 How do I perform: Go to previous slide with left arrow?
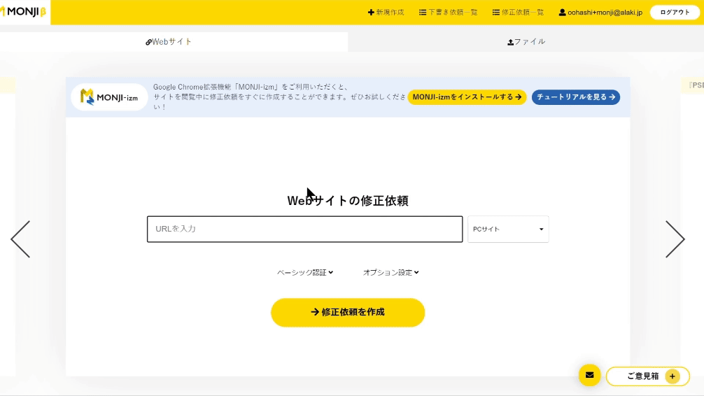[20, 239]
